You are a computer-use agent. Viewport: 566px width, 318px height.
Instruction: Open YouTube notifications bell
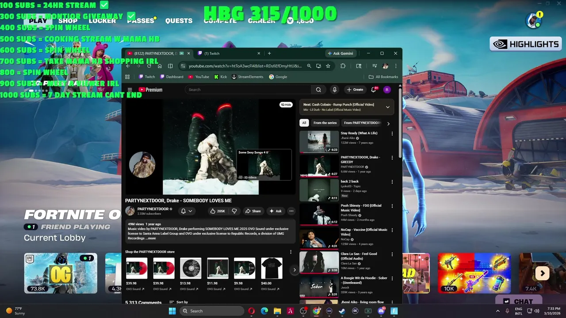click(374, 90)
